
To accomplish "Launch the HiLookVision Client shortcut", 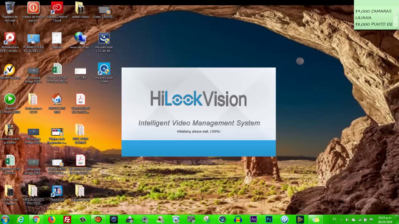I will (x=104, y=73).
